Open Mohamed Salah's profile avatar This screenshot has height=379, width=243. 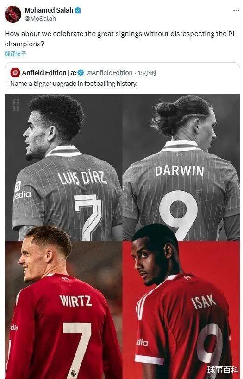tap(13, 14)
